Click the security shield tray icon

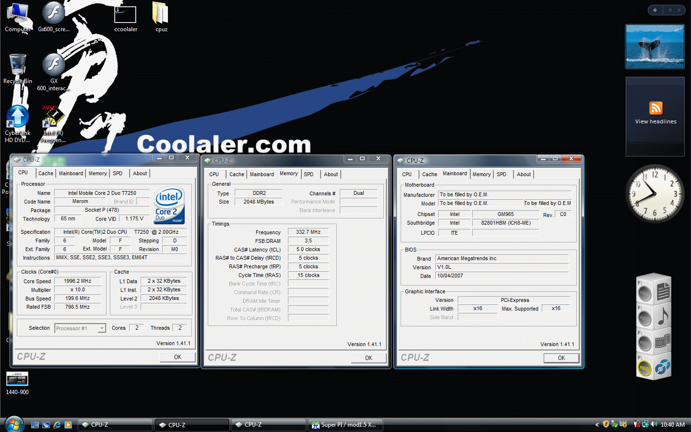coord(606,424)
